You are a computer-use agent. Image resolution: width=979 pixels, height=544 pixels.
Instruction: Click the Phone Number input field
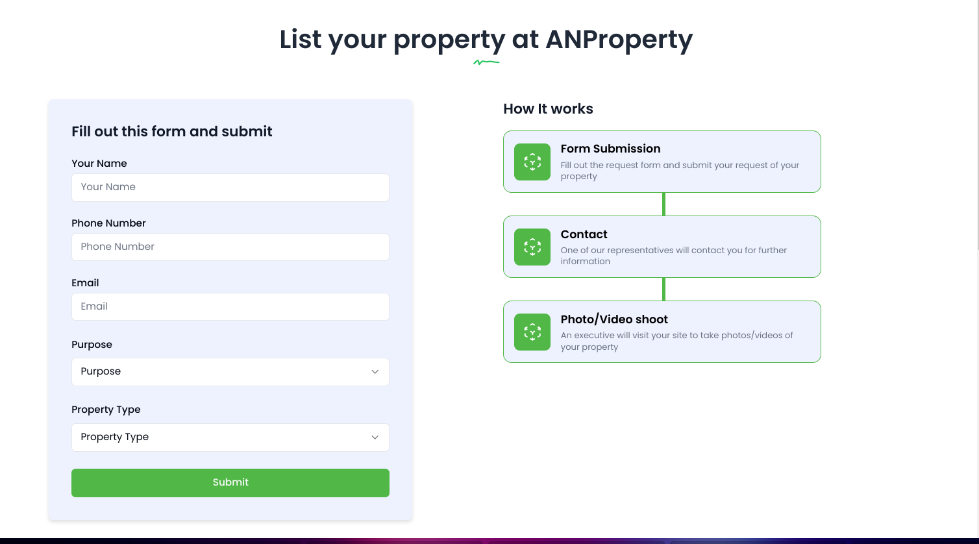230,247
